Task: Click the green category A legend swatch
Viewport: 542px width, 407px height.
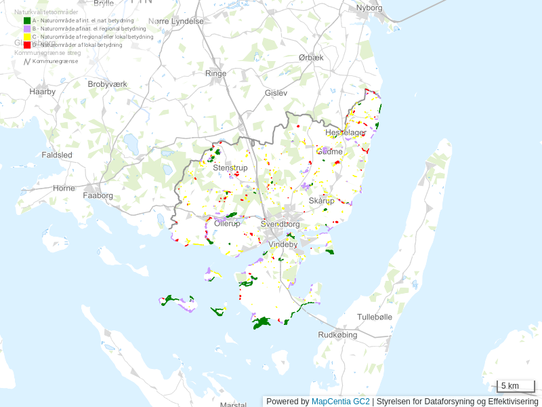Action: (x=27, y=21)
